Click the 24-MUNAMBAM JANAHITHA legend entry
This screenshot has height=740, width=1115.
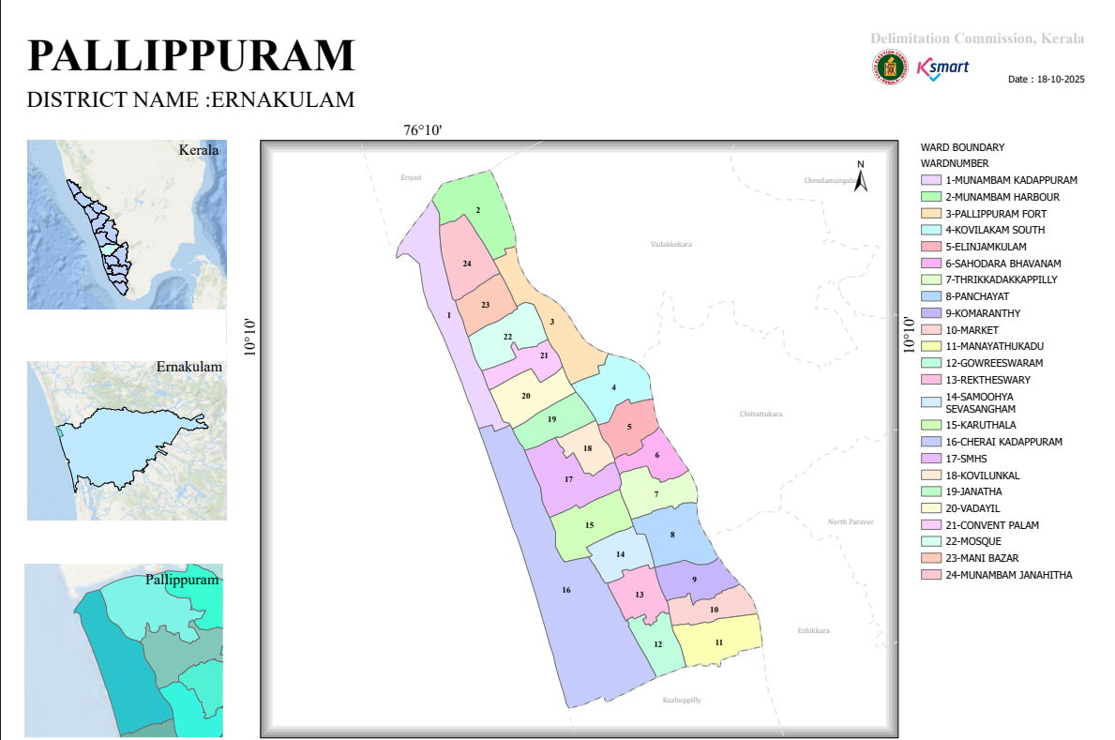click(997, 575)
